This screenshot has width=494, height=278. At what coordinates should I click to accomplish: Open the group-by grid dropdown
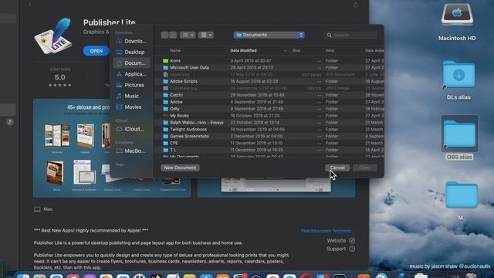coord(206,35)
